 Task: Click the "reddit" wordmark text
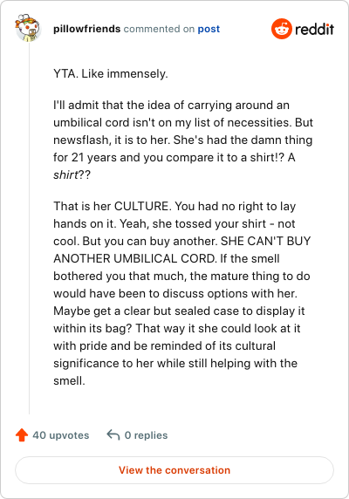[314, 30]
